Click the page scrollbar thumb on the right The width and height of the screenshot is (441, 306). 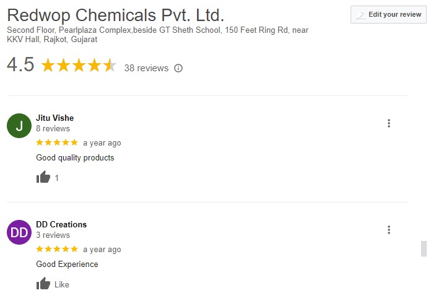(424, 248)
